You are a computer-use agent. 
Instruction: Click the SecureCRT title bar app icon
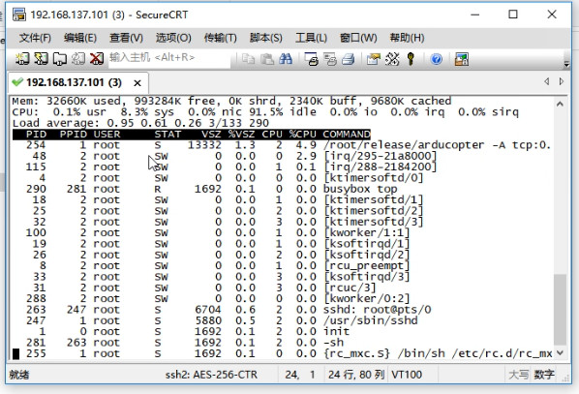19,15
